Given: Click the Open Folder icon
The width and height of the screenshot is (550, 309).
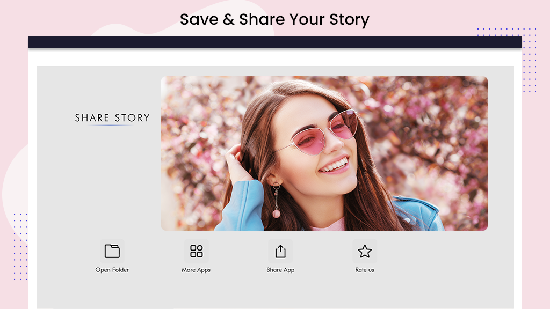Looking at the screenshot, I should [x=112, y=251].
